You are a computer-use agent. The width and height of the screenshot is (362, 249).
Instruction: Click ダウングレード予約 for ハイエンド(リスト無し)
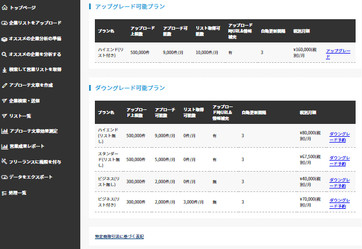pos(340,137)
